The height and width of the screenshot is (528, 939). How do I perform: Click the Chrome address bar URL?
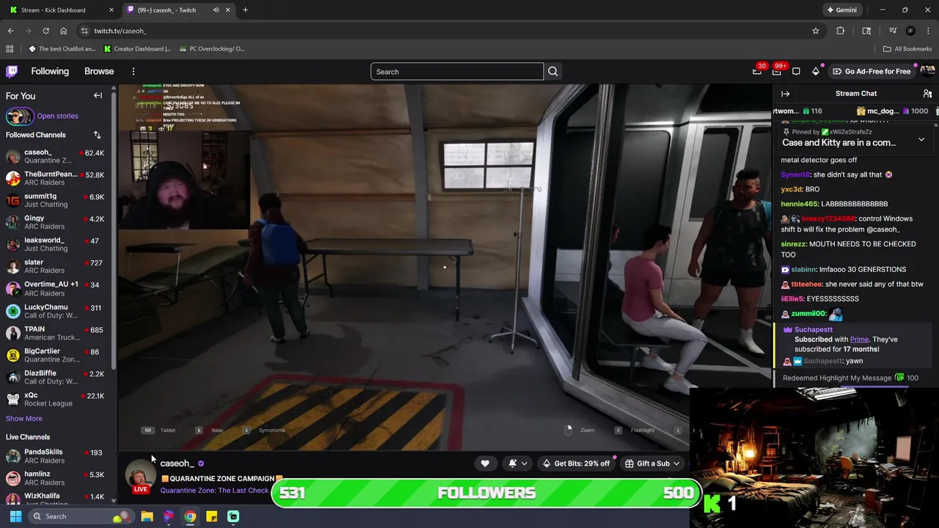(x=120, y=31)
